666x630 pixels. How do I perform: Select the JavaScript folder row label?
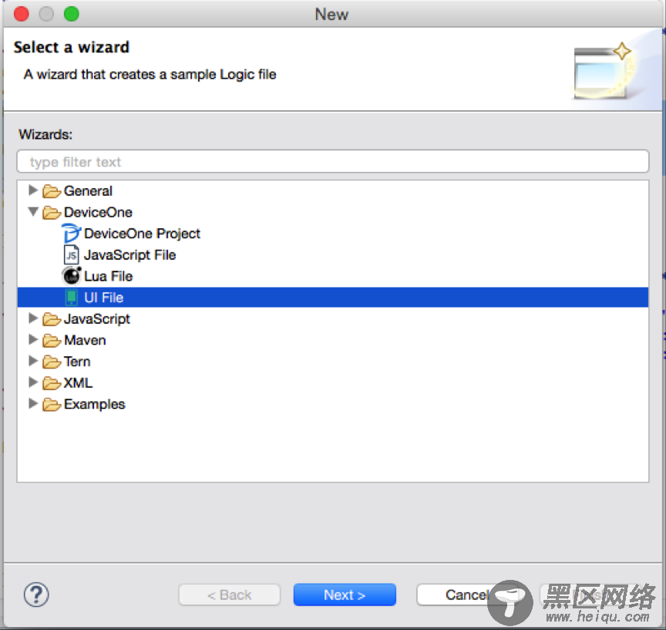(97, 319)
